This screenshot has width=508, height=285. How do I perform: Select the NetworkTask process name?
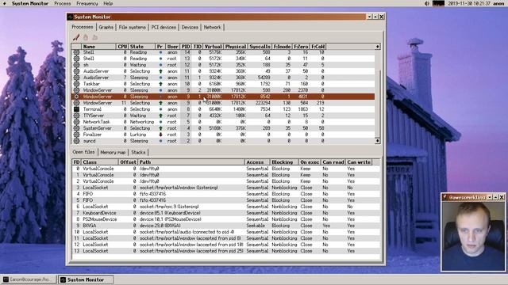[x=97, y=122]
